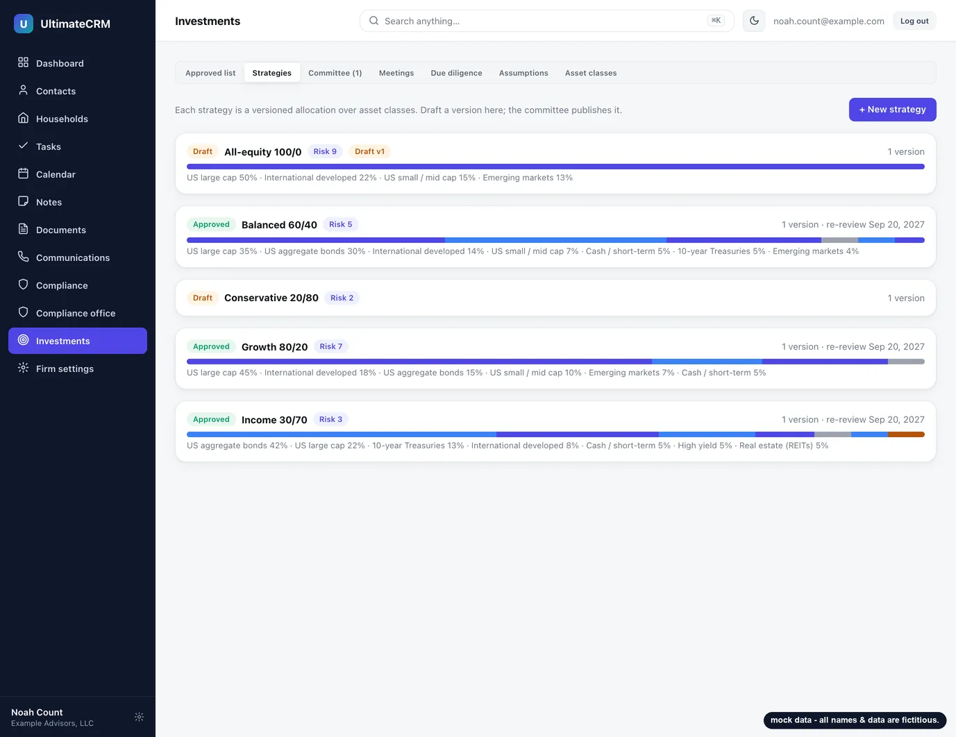Screen dimensions: 956x737
Task: Click the Risk 3 badge
Action: (330, 419)
